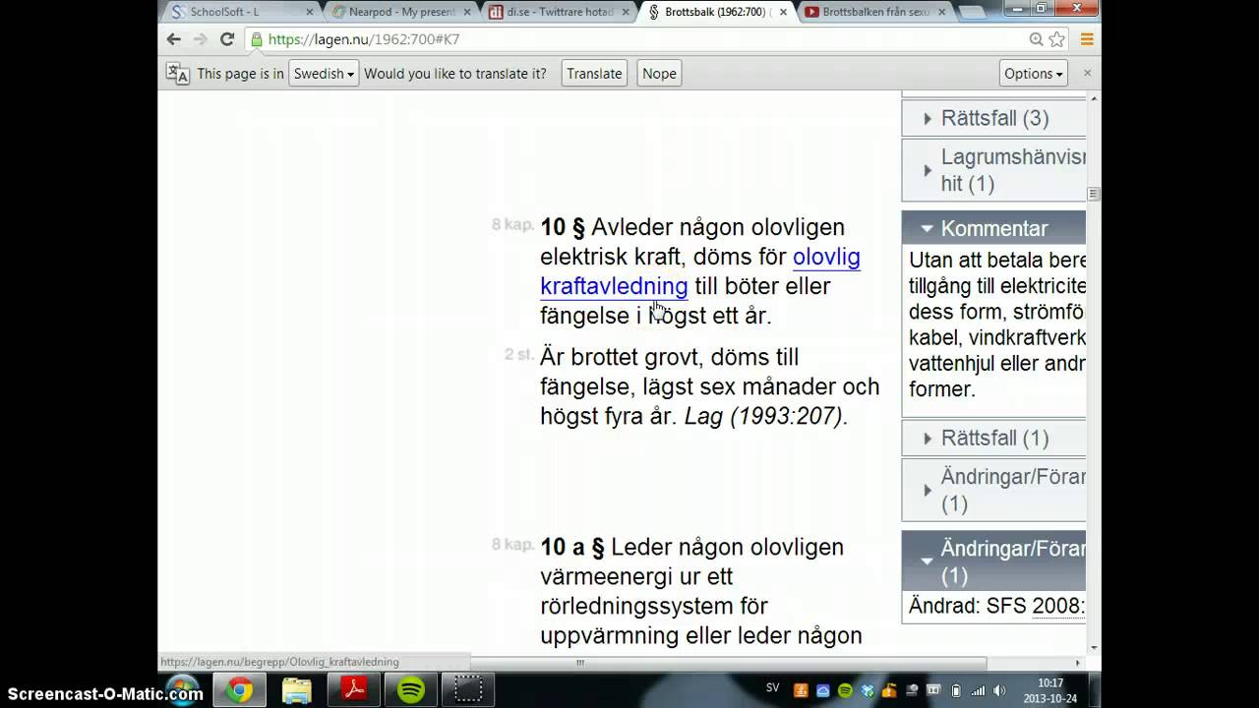The height and width of the screenshot is (708, 1259).
Task: Collapse the Ändringar/Förarbeten panel beside 10 a §
Action: point(993,560)
